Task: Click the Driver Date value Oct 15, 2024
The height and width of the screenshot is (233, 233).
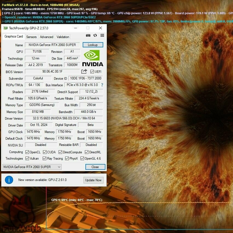Action: click(39, 125)
